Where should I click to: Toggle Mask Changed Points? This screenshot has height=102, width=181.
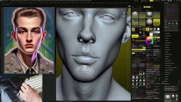pos(139,98)
